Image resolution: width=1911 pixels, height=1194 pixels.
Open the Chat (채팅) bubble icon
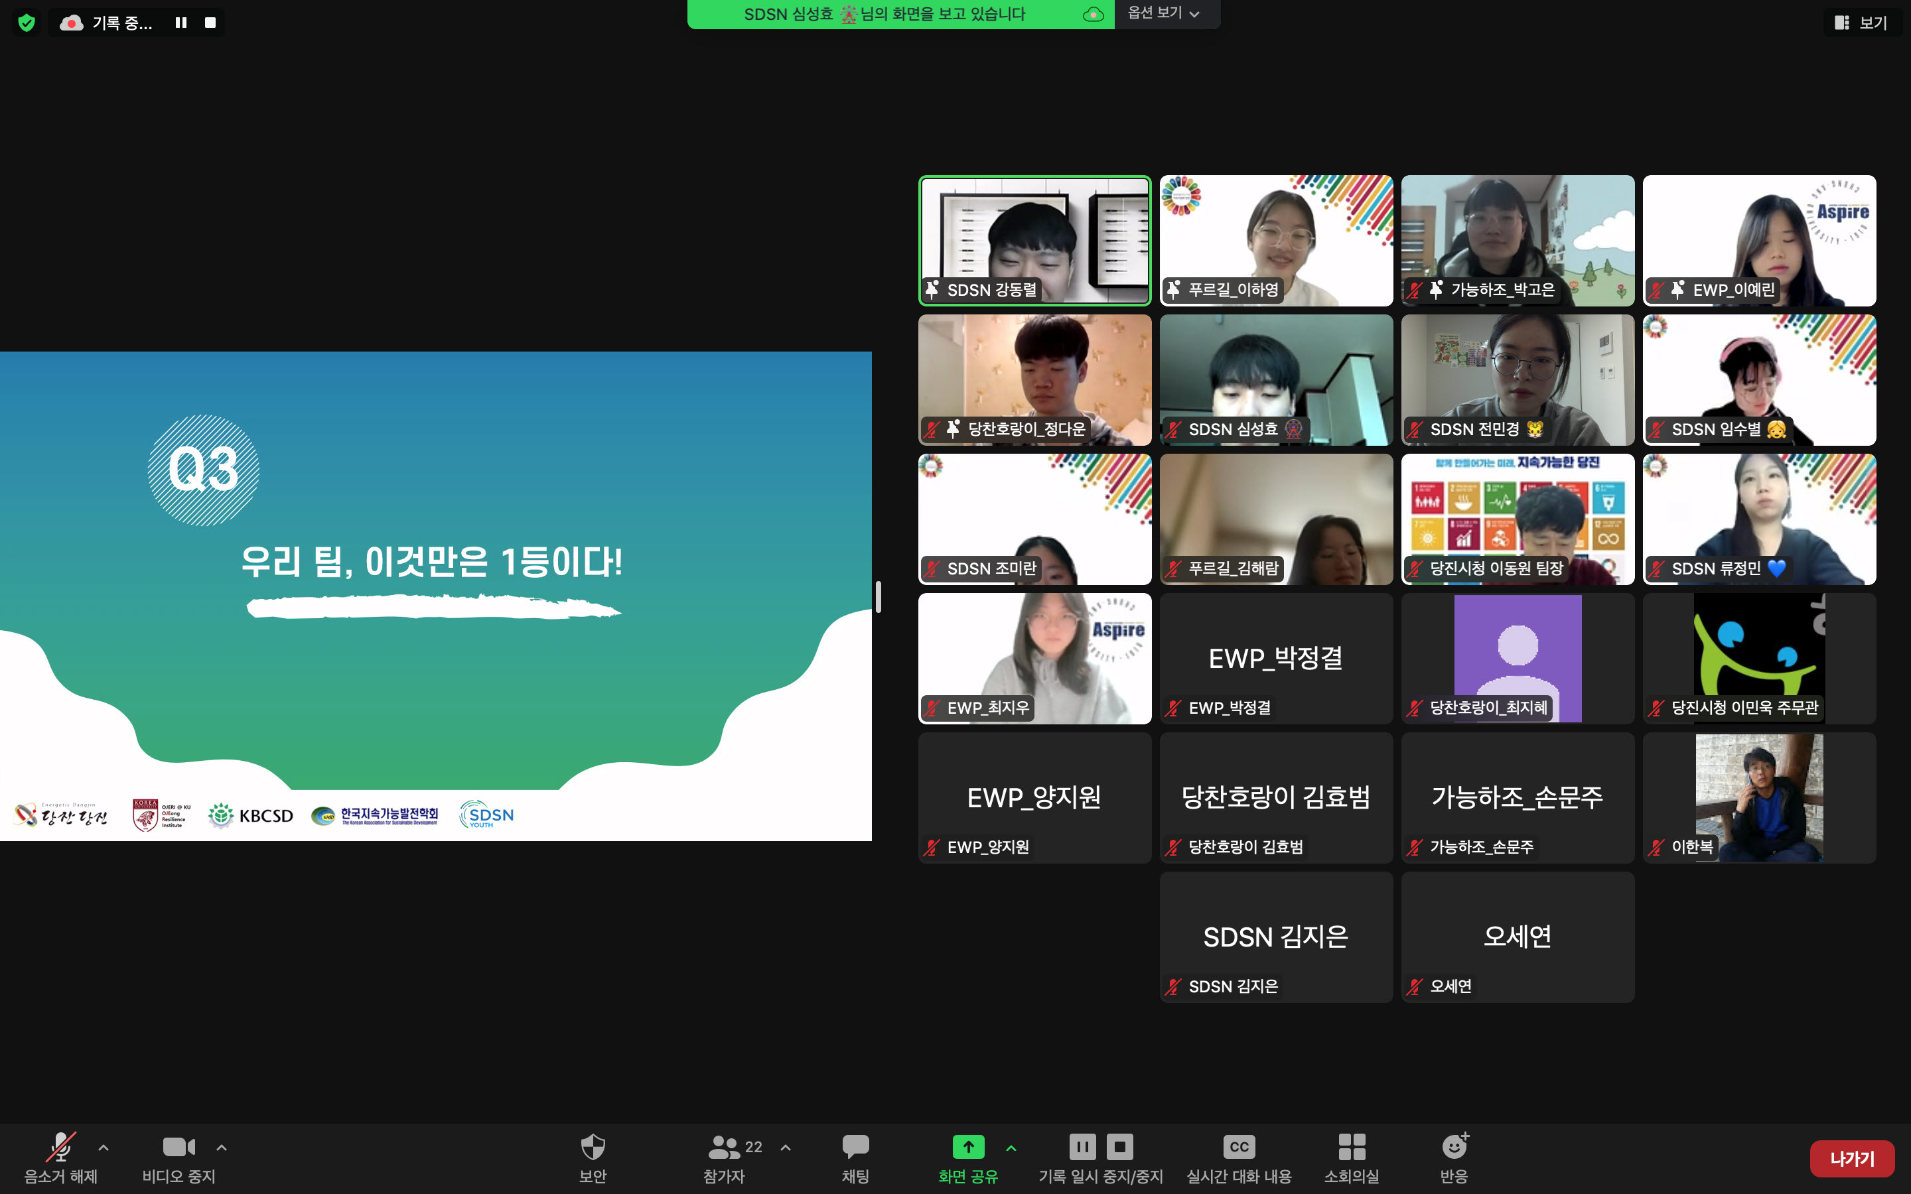(x=855, y=1147)
